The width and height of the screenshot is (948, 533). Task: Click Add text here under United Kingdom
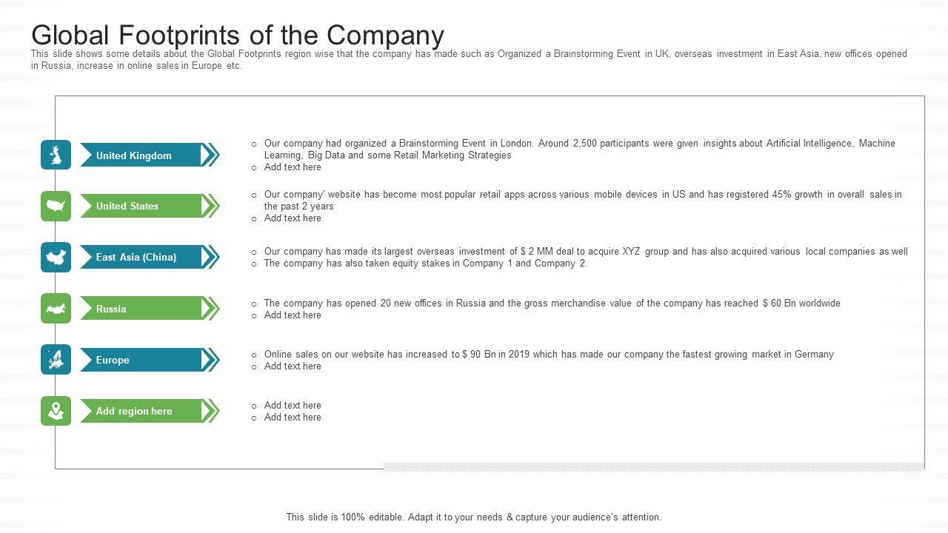293,167
